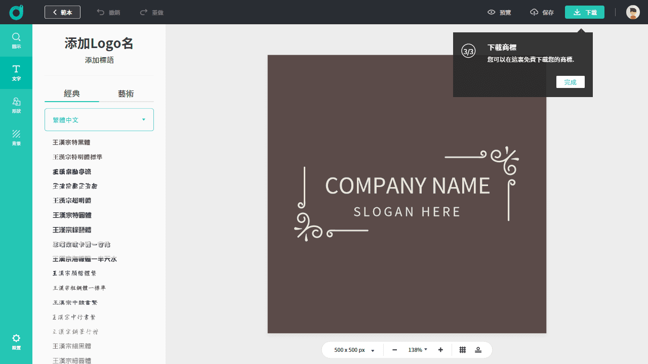Open 設置 settings gear in sidebar
This screenshot has width=648, height=364.
pos(16,341)
